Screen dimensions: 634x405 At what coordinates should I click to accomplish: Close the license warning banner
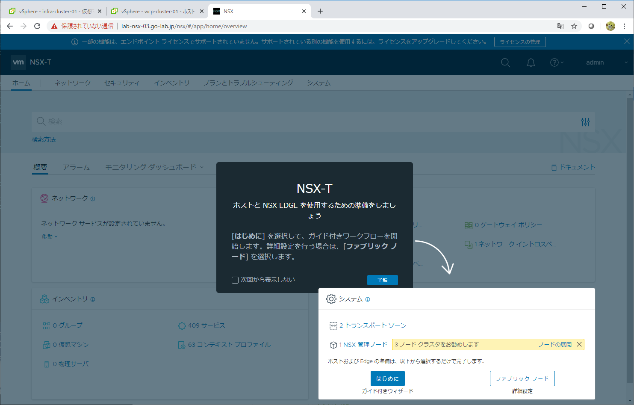point(627,41)
